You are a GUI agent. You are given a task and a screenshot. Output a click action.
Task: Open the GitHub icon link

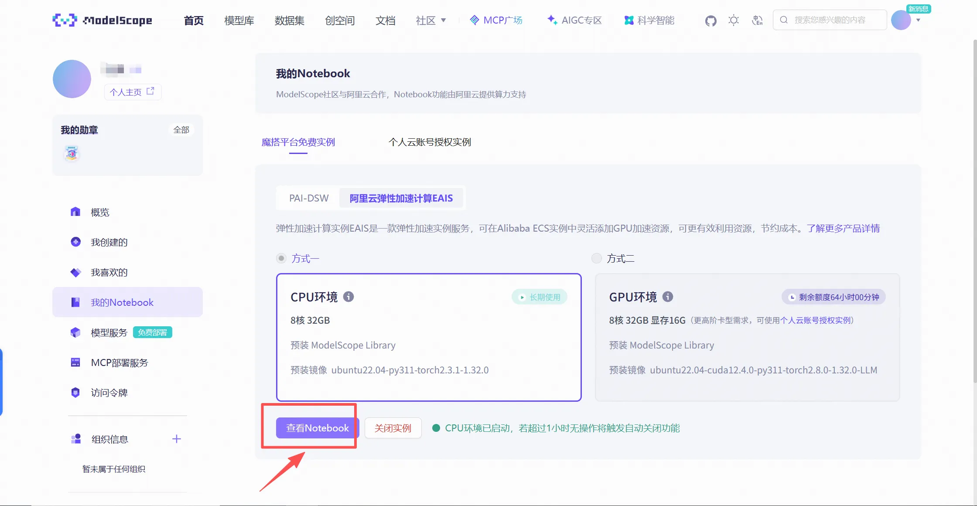[x=711, y=21]
